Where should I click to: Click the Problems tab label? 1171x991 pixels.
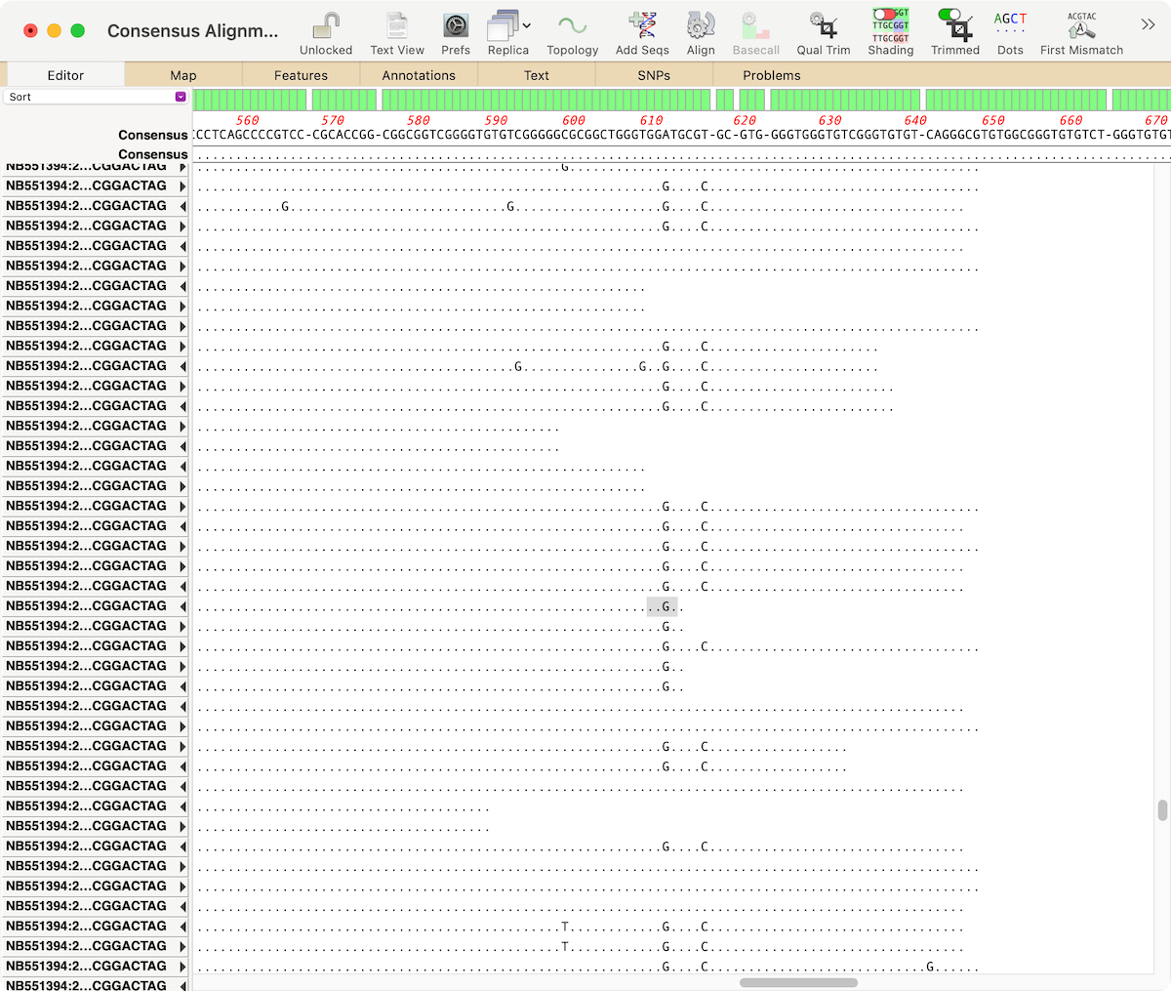[772, 74]
